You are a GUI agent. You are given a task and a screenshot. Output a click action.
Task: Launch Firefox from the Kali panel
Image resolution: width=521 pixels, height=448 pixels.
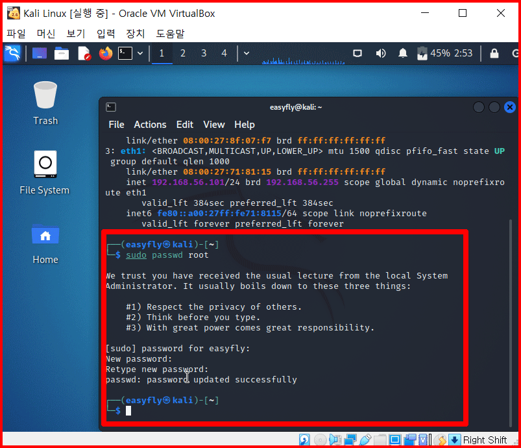pyautogui.click(x=106, y=53)
